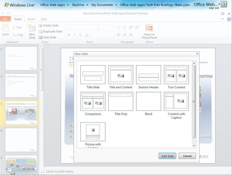The width and height of the screenshot is (232, 175).
Task: Align text left
Action: coord(119,35)
